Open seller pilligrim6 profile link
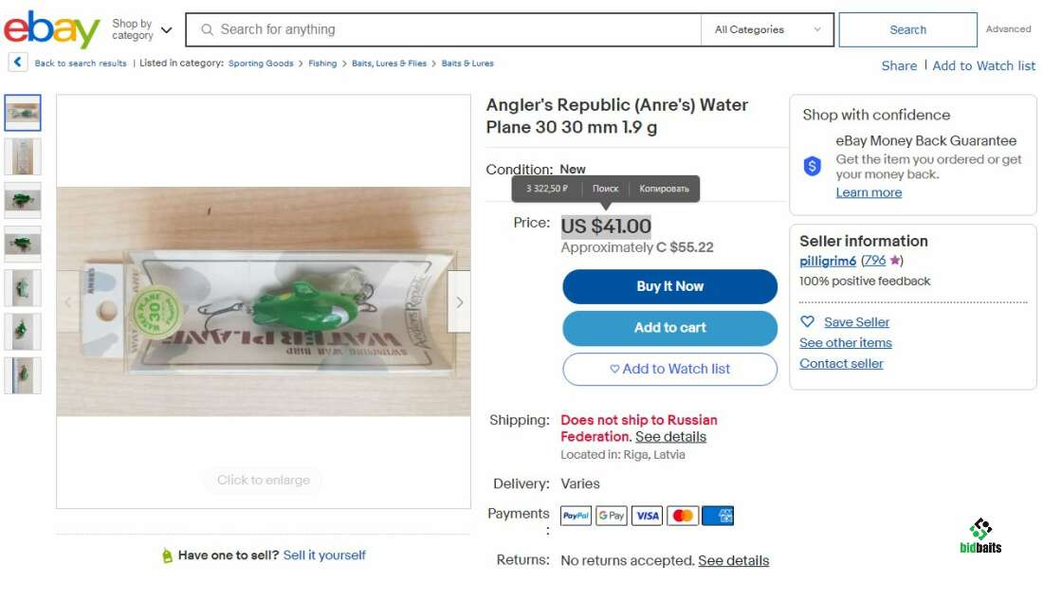The image size is (1043, 600). click(x=828, y=261)
